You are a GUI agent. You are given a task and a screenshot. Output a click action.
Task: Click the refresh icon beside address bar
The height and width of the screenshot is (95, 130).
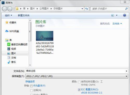click(x=87, y=9)
